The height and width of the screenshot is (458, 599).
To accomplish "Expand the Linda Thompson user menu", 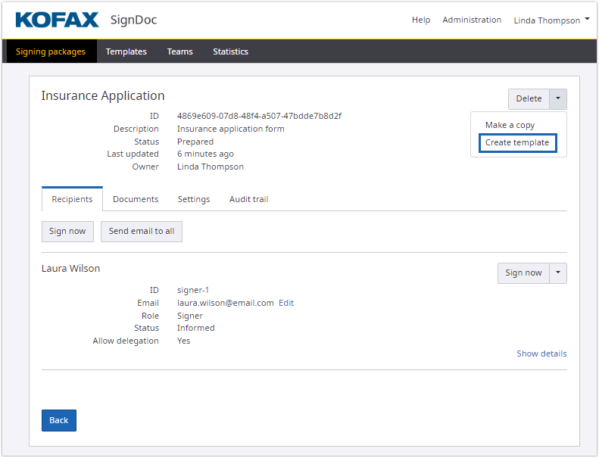I will click(x=551, y=20).
